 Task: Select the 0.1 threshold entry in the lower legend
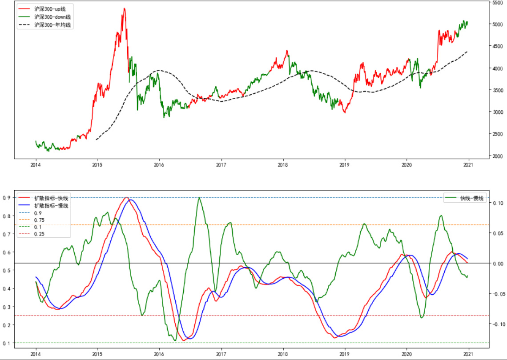(x=38, y=227)
